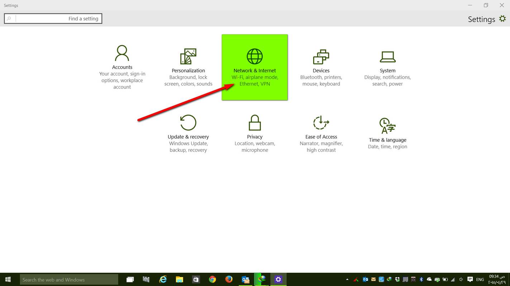Switch to the Settings app on the taskbar
Image resolution: width=510 pixels, height=286 pixels.
click(278, 280)
